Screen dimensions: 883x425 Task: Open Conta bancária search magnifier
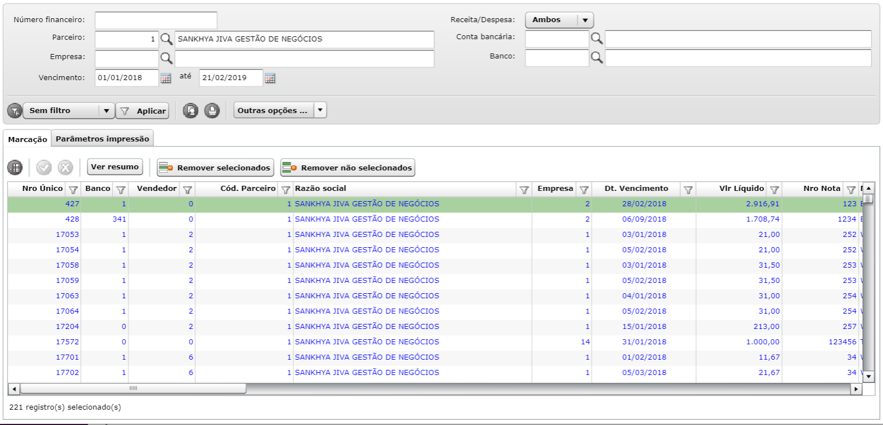point(596,38)
